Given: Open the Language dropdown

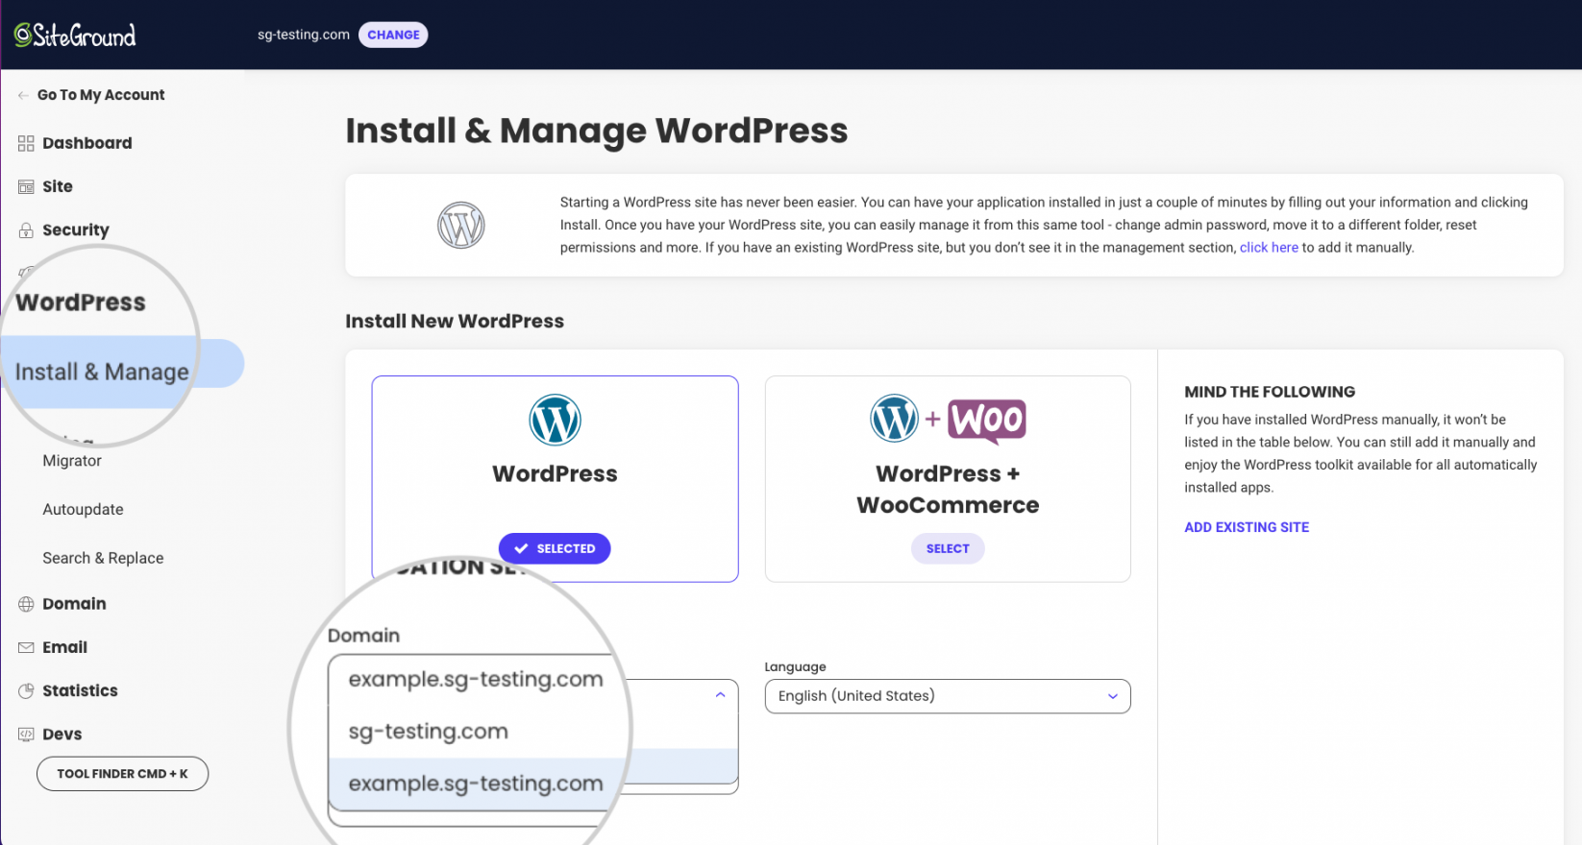Looking at the screenshot, I should click(948, 696).
